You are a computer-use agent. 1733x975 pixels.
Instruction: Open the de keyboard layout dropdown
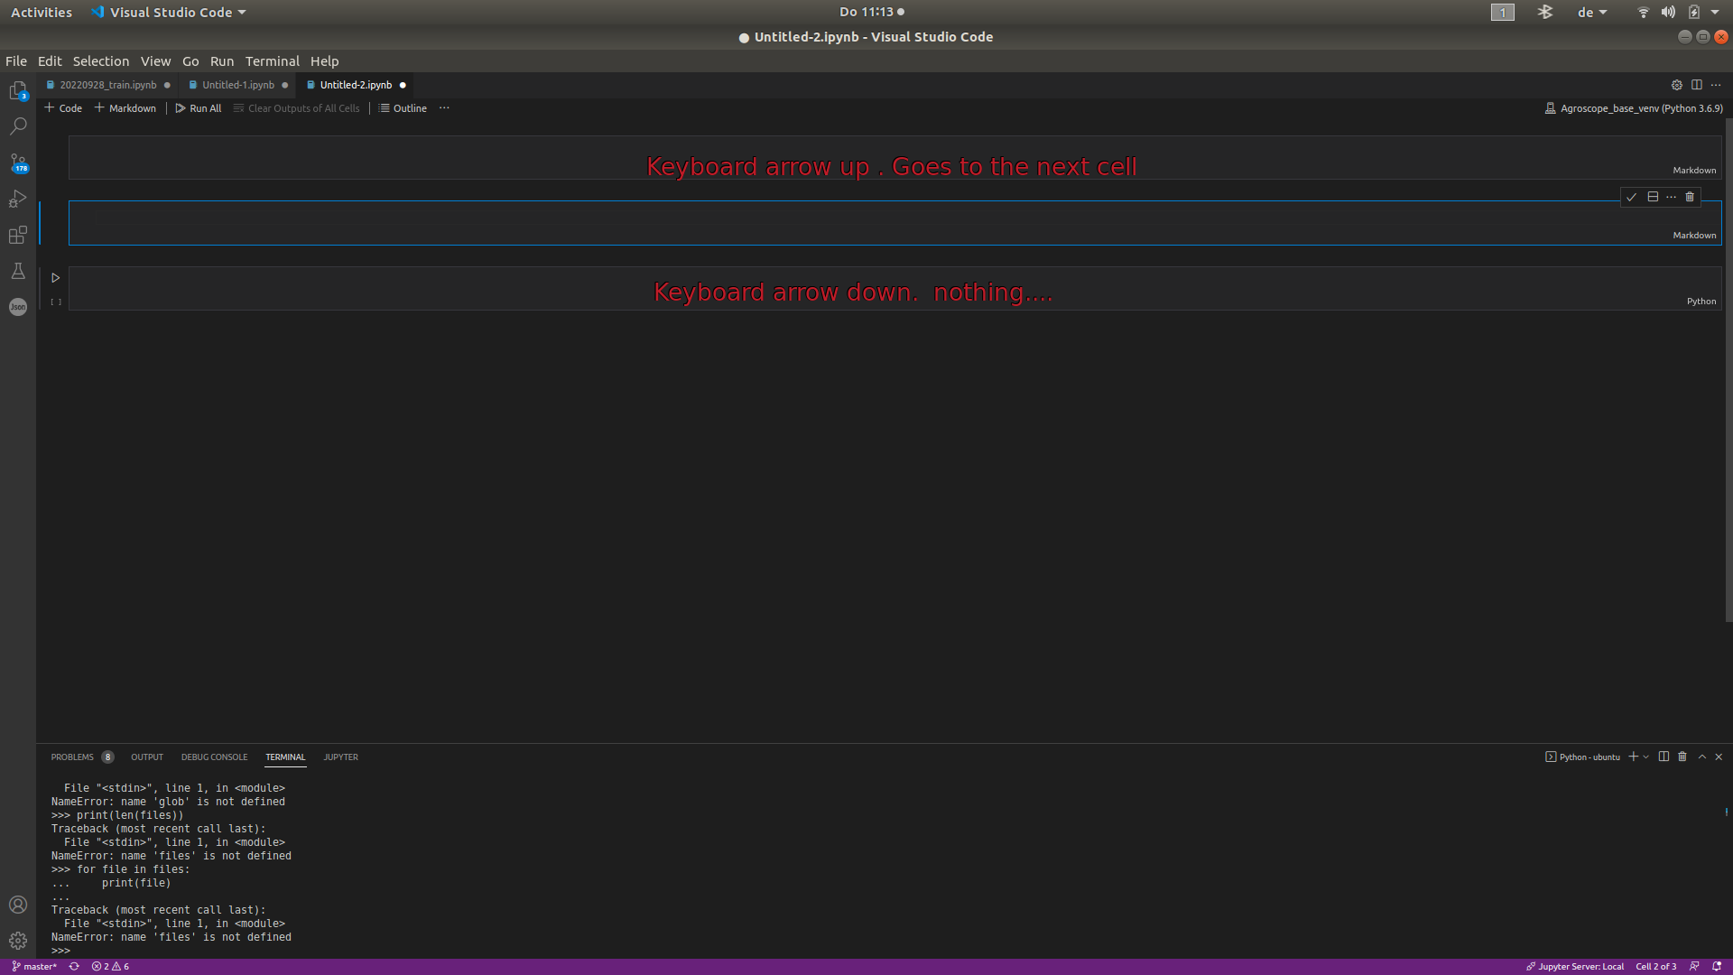pyautogui.click(x=1592, y=13)
